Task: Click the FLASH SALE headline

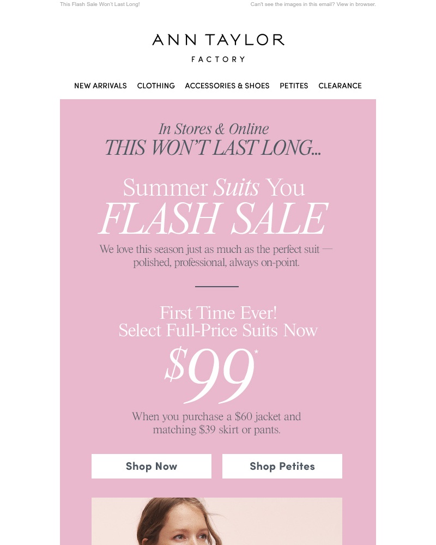Action: (x=214, y=219)
